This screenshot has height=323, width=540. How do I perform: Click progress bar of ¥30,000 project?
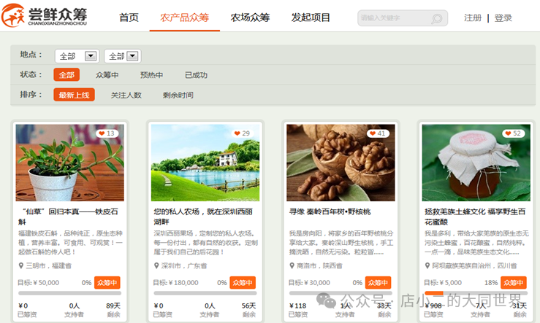pyautogui.click(x=341, y=293)
